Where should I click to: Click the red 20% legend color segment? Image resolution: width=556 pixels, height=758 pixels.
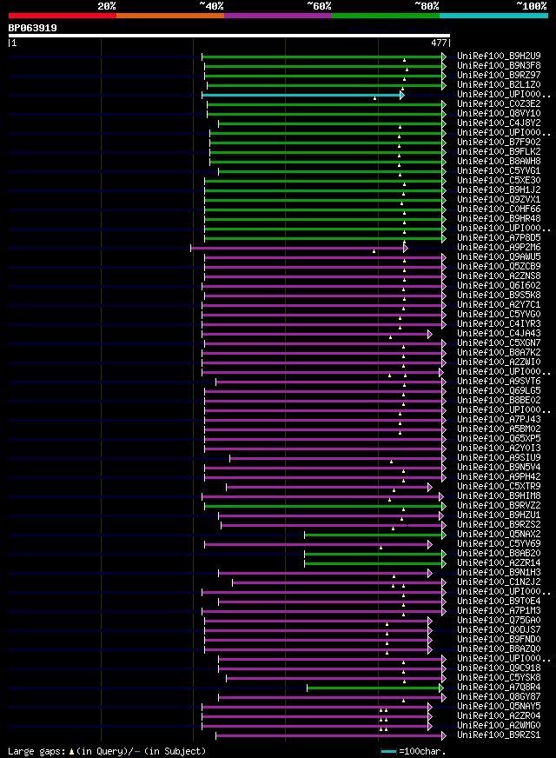click(x=63, y=16)
